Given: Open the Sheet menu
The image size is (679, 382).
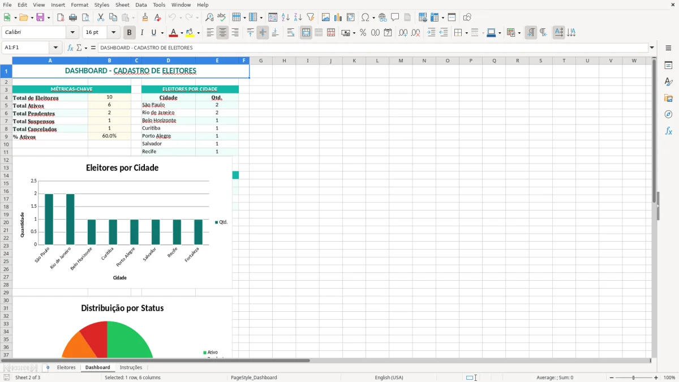Looking at the screenshot, I should [x=122, y=5].
